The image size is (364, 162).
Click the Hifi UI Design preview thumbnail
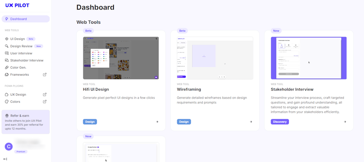pos(121,58)
